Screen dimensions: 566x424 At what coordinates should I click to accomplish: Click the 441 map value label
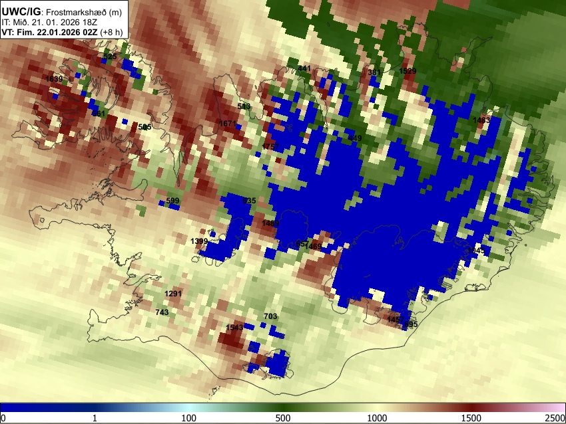(x=304, y=68)
